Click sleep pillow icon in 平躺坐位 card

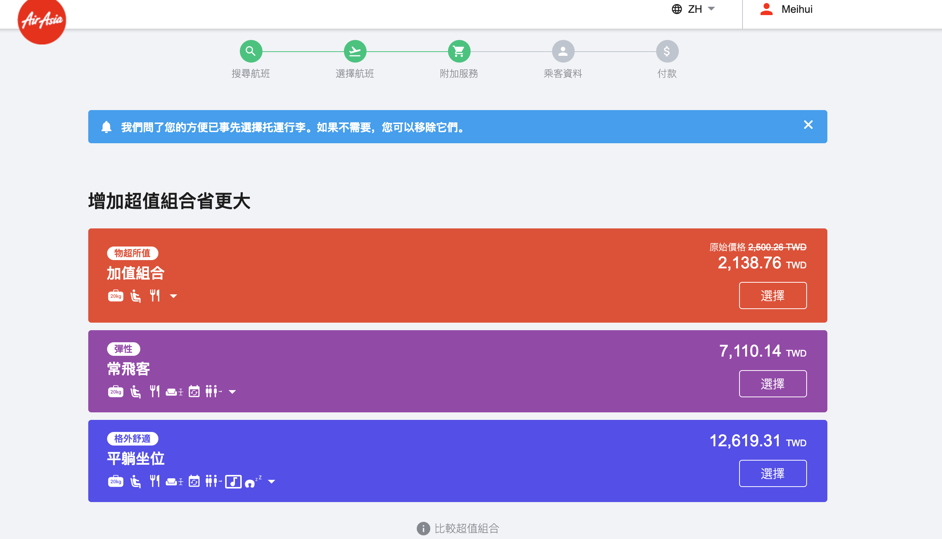pyautogui.click(x=253, y=482)
